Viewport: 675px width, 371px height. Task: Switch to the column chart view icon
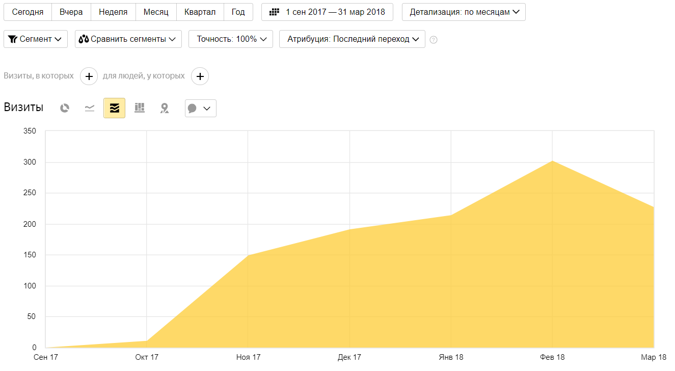coord(140,108)
